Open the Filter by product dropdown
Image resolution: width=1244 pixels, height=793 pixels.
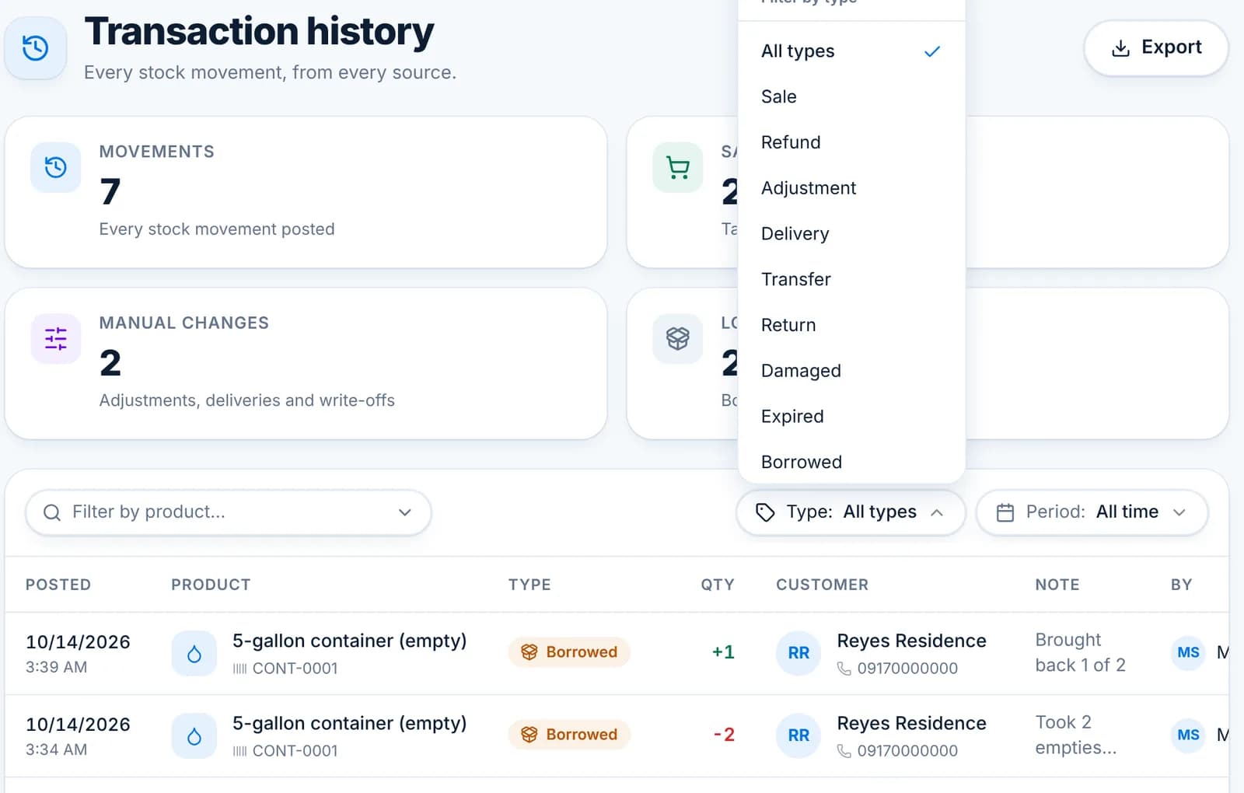(x=229, y=512)
